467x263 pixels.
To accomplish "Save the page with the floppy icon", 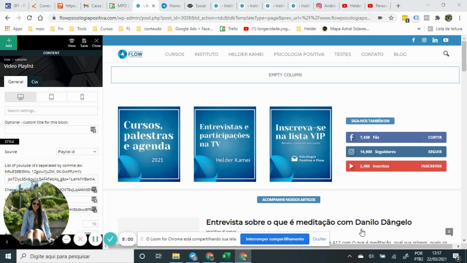I will pyautogui.click(x=84, y=43).
